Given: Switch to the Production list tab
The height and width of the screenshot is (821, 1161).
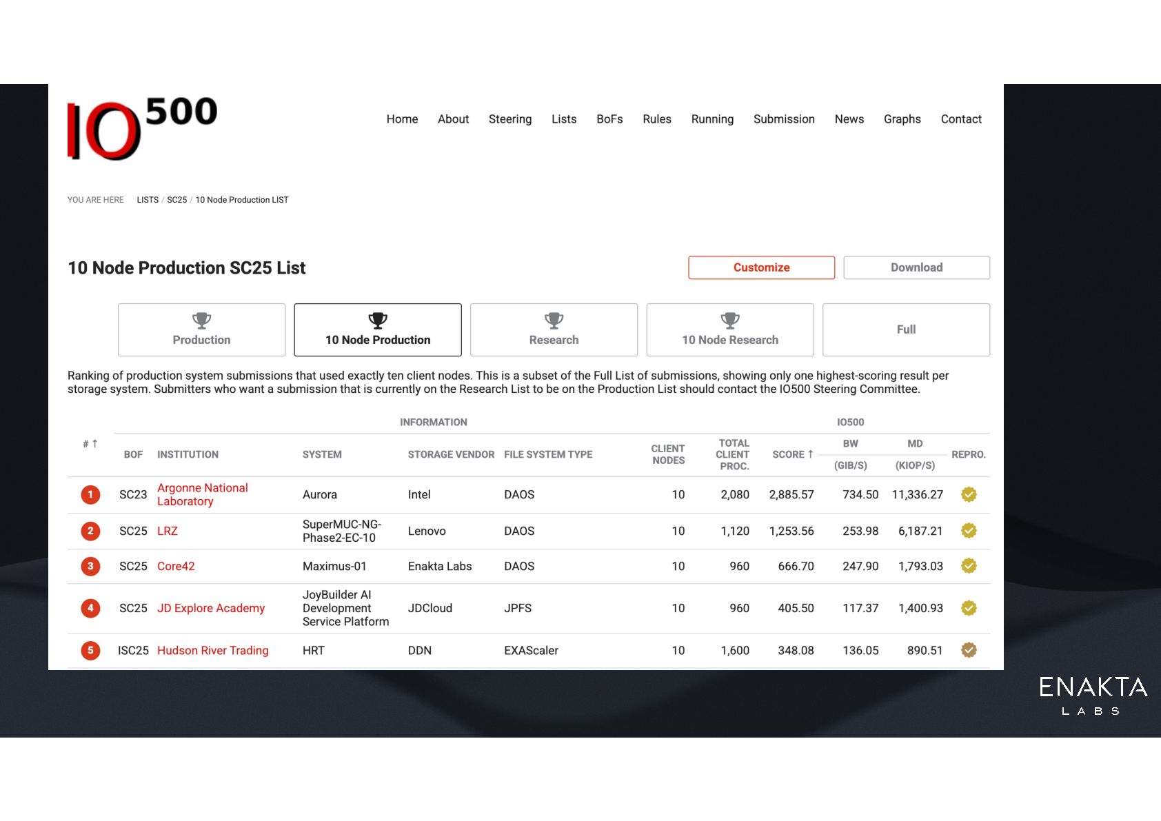Looking at the screenshot, I should (x=201, y=330).
